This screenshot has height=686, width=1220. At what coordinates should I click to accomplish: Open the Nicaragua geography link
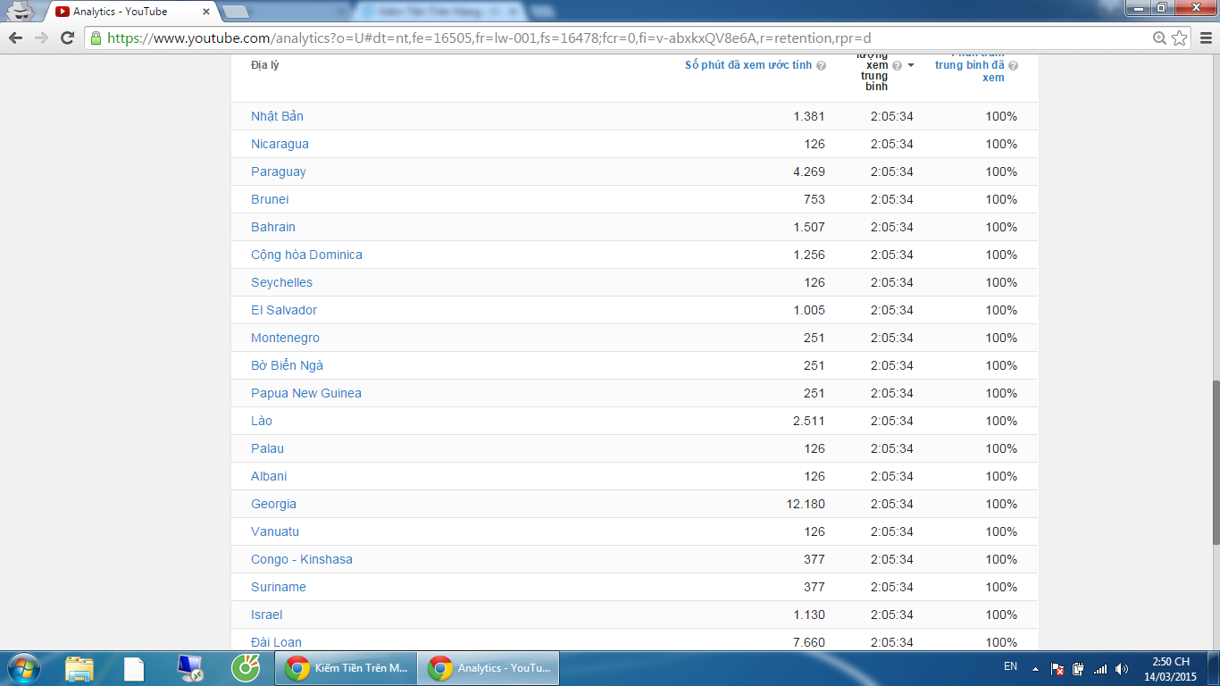click(280, 144)
